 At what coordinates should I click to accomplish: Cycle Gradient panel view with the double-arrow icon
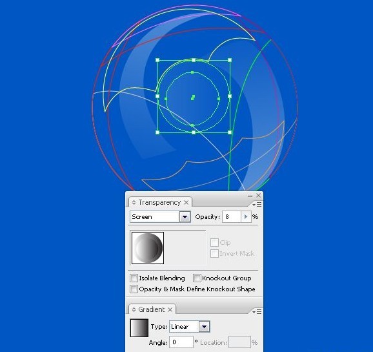(134, 309)
